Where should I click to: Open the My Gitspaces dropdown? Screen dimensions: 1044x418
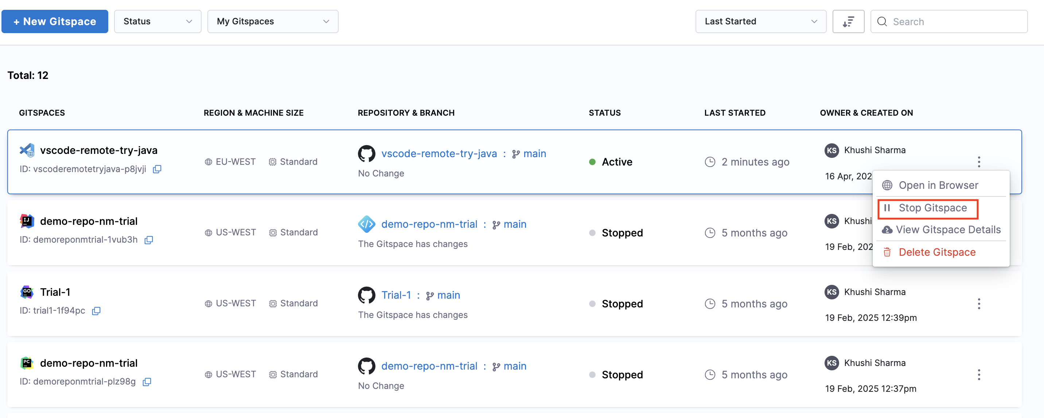coord(272,21)
